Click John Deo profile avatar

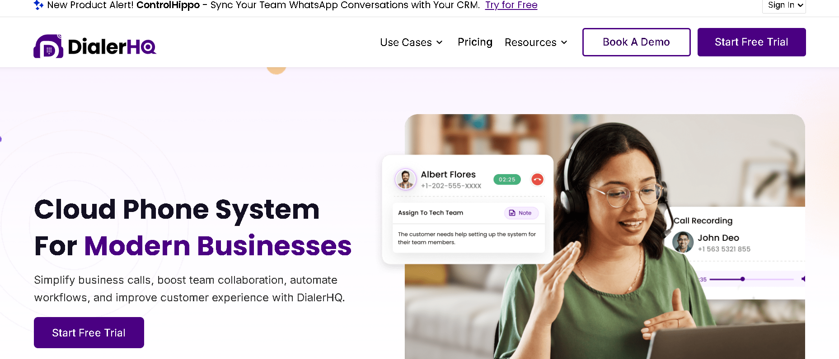(x=683, y=242)
